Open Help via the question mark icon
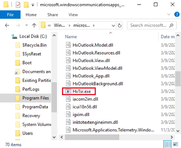This screenshot has height=148, width=181. (177, 15)
